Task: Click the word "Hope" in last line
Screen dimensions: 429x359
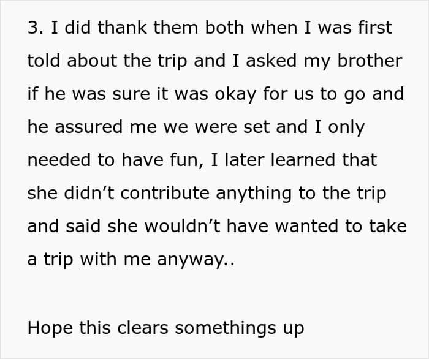Action: coord(50,329)
